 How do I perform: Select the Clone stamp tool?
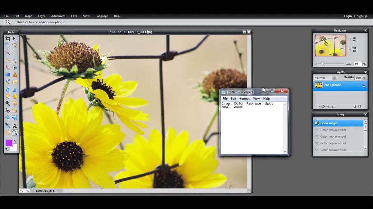tap(15, 75)
